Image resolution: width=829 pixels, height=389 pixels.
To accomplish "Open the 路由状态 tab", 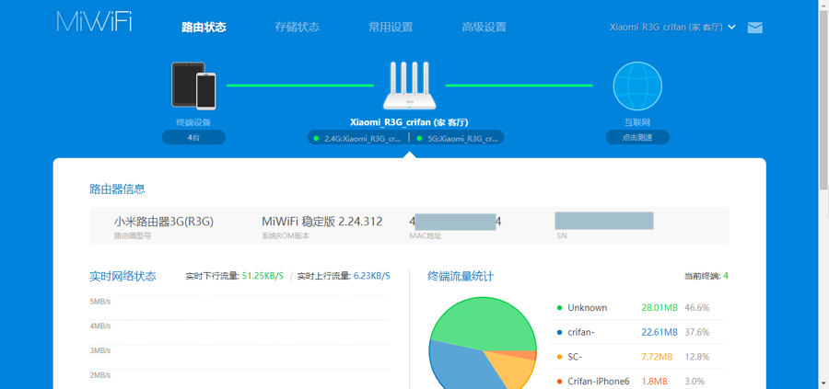I will [x=204, y=28].
